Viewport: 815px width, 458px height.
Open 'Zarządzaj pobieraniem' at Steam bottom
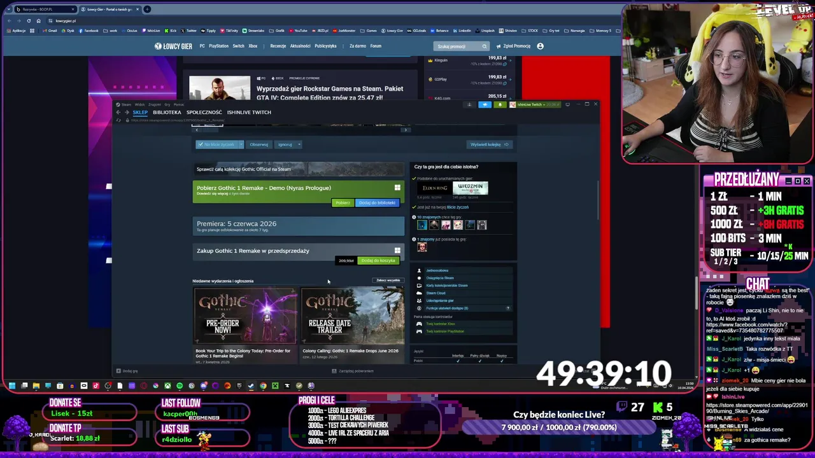click(x=353, y=371)
